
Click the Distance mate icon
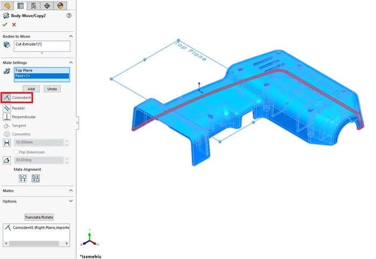(x=7, y=143)
